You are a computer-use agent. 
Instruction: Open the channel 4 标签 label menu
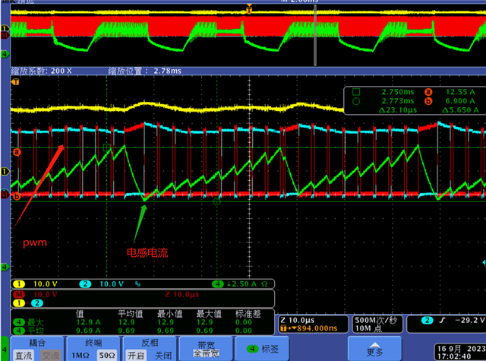tap(262, 349)
